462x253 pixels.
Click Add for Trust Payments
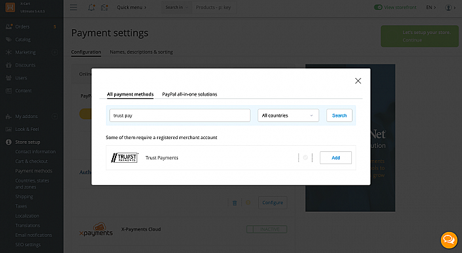coord(336,157)
